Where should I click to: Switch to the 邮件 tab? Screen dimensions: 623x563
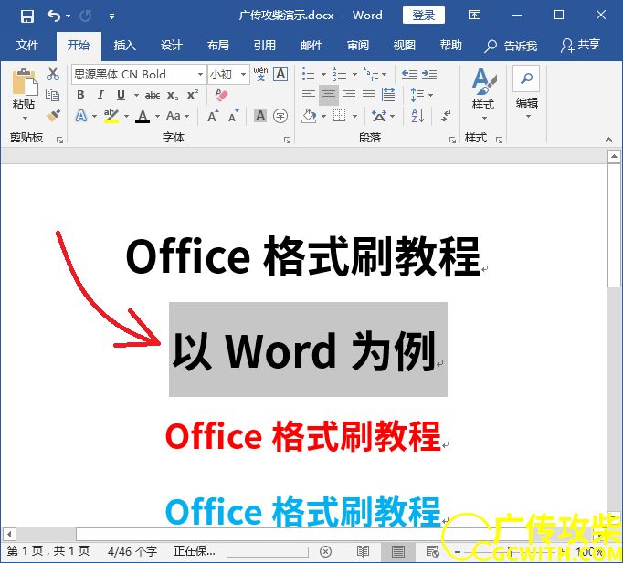click(x=311, y=46)
